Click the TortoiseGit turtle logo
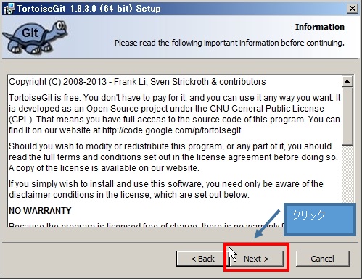Image resolution: width=362 pixels, height=279 pixels. point(36,37)
